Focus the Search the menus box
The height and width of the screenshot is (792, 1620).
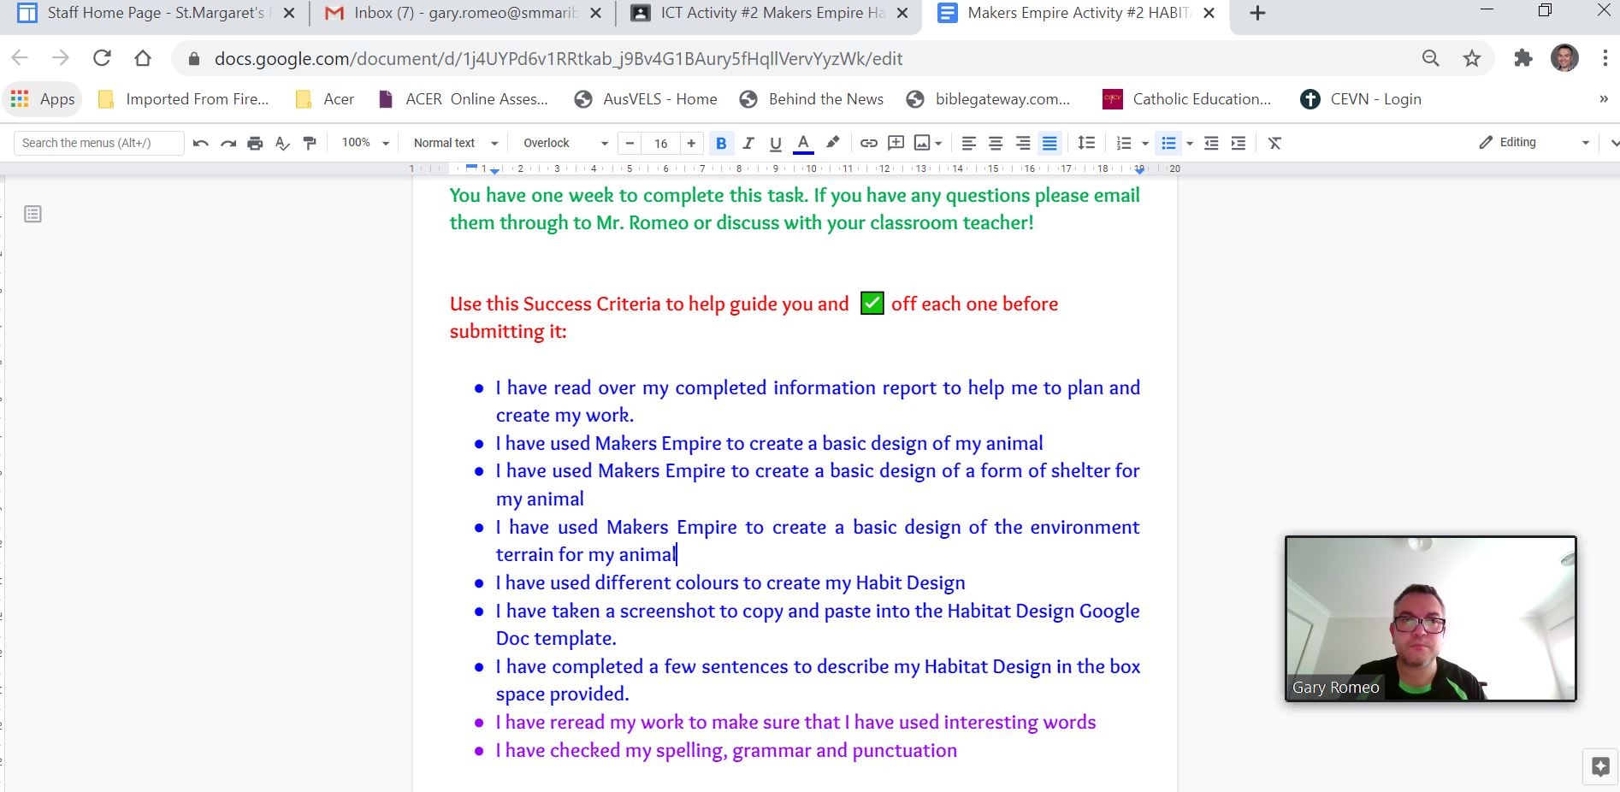pos(99,143)
